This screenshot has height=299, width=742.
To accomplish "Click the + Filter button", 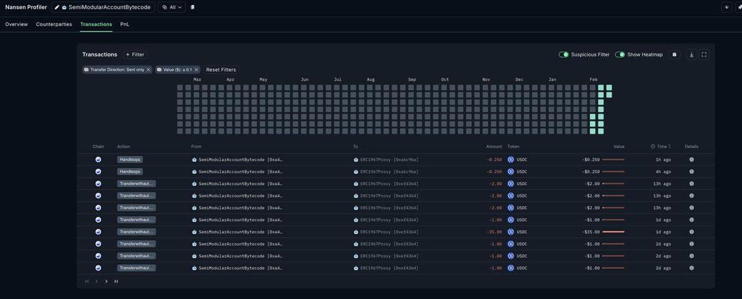I will tap(134, 54).
